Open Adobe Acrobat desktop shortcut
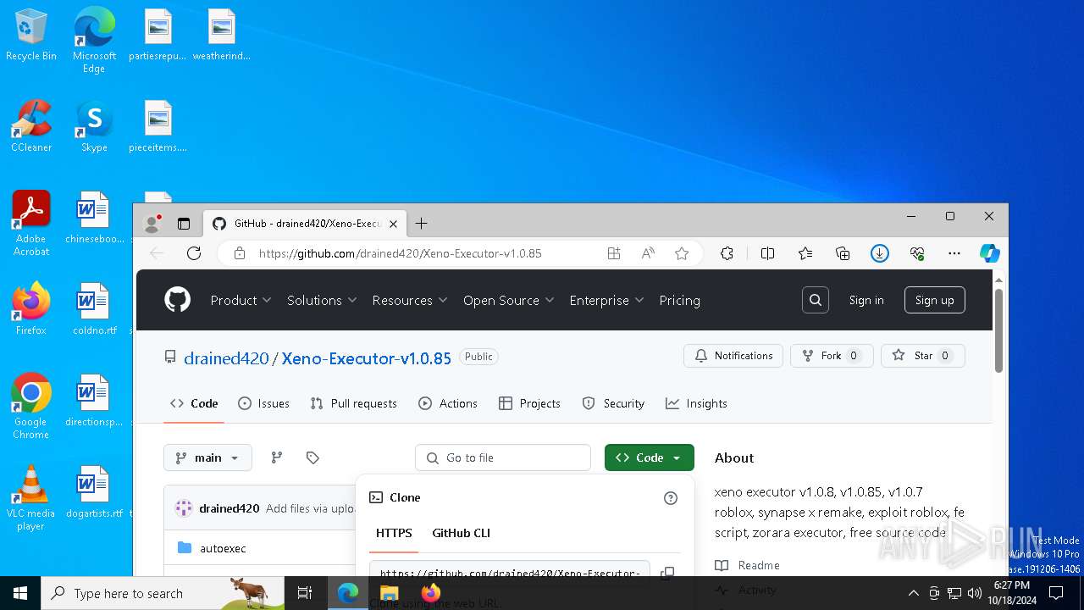The height and width of the screenshot is (610, 1084). tap(31, 224)
